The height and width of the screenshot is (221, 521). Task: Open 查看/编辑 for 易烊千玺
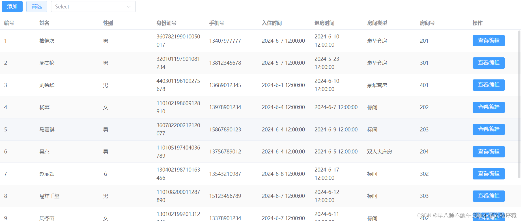[488, 196]
